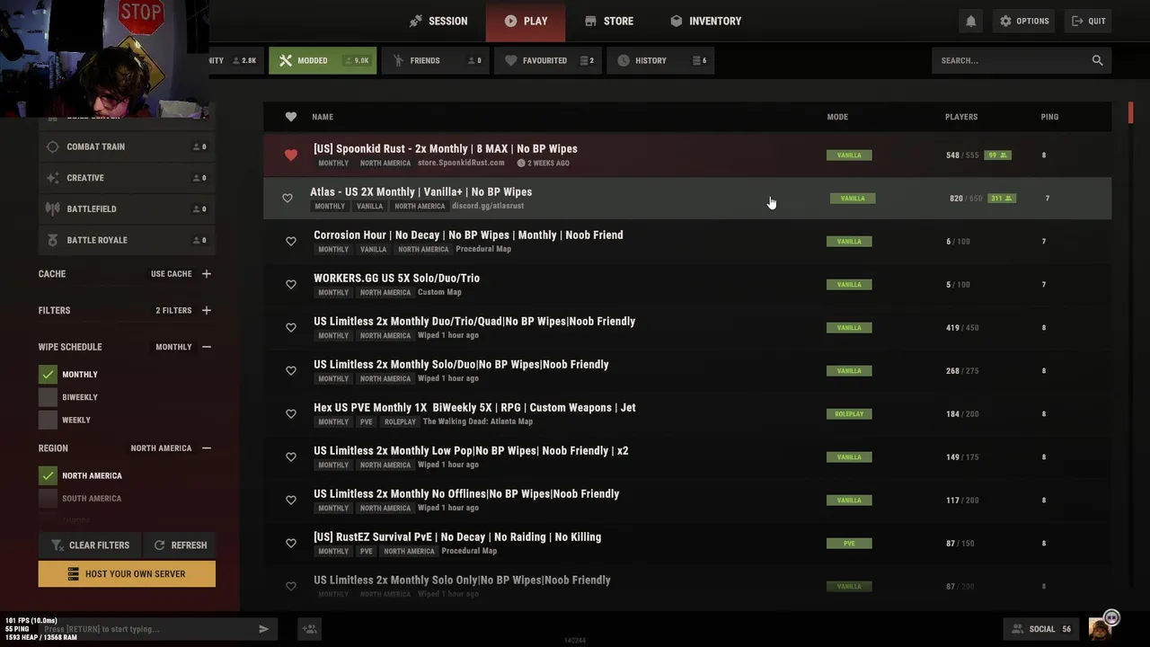Unfavourite the Spoonkid Rust server heart

[x=290, y=155]
